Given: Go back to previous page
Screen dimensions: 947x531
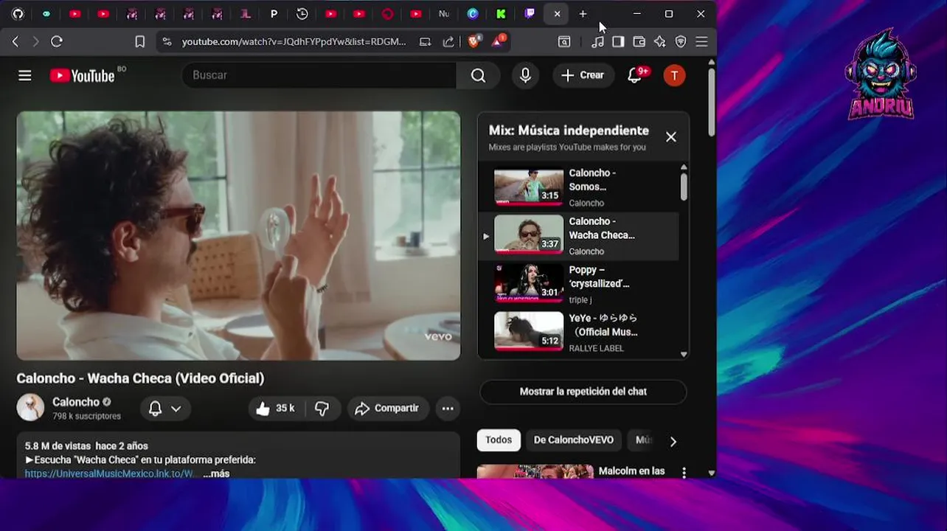Looking at the screenshot, I should 15,41.
